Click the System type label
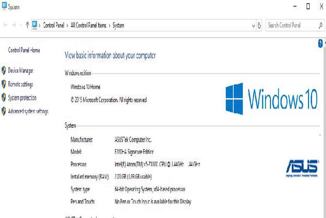The width and height of the screenshot is (326, 218). click(80, 189)
